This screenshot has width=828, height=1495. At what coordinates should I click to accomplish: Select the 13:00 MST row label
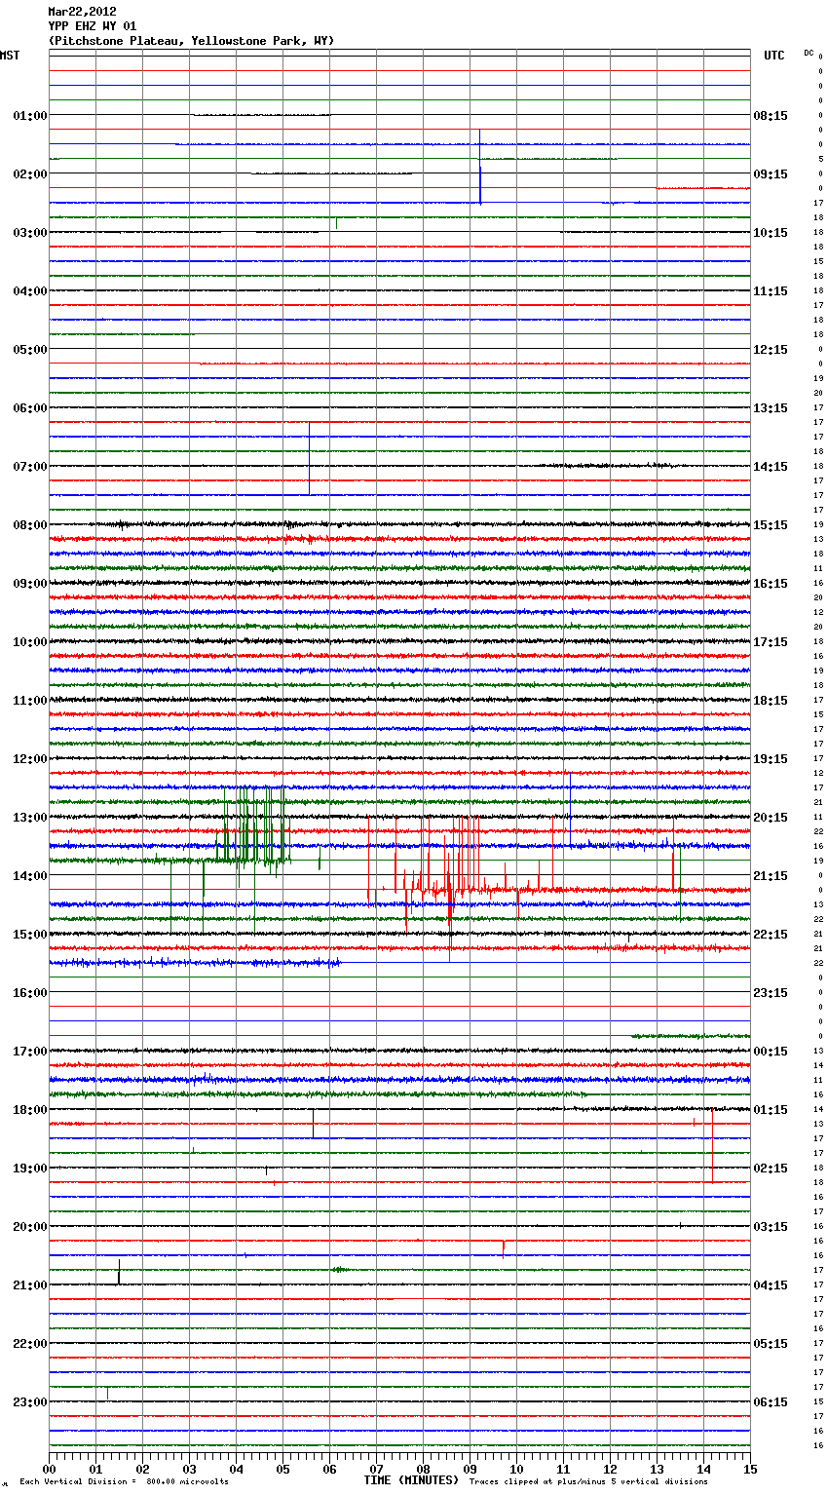pyautogui.click(x=30, y=818)
